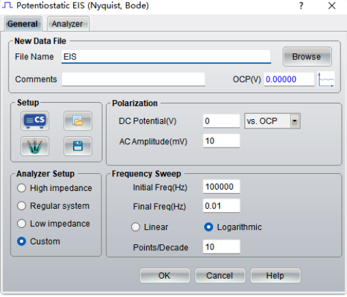Click the Cancel button

[x=220, y=275]
